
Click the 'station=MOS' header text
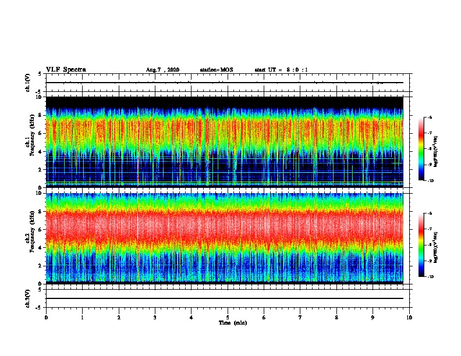[x=217, y=70]
